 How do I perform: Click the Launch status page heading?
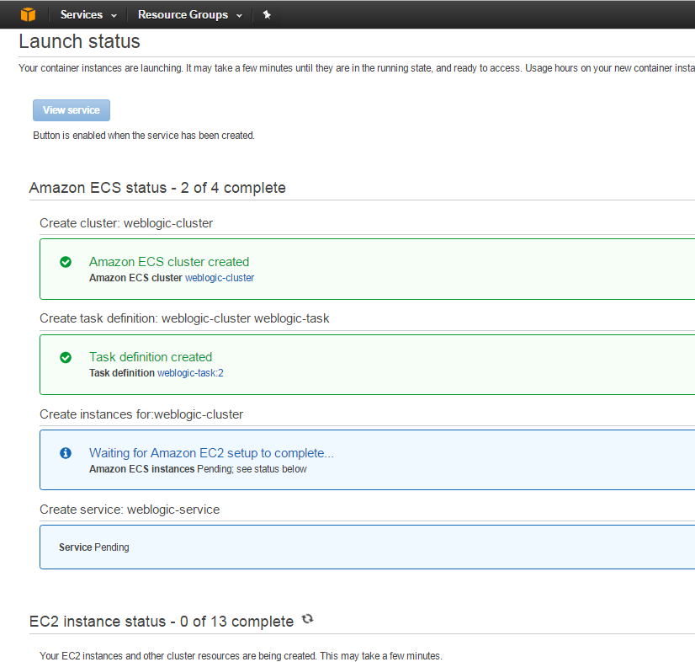pyautogui.click(x=79, y=41)
